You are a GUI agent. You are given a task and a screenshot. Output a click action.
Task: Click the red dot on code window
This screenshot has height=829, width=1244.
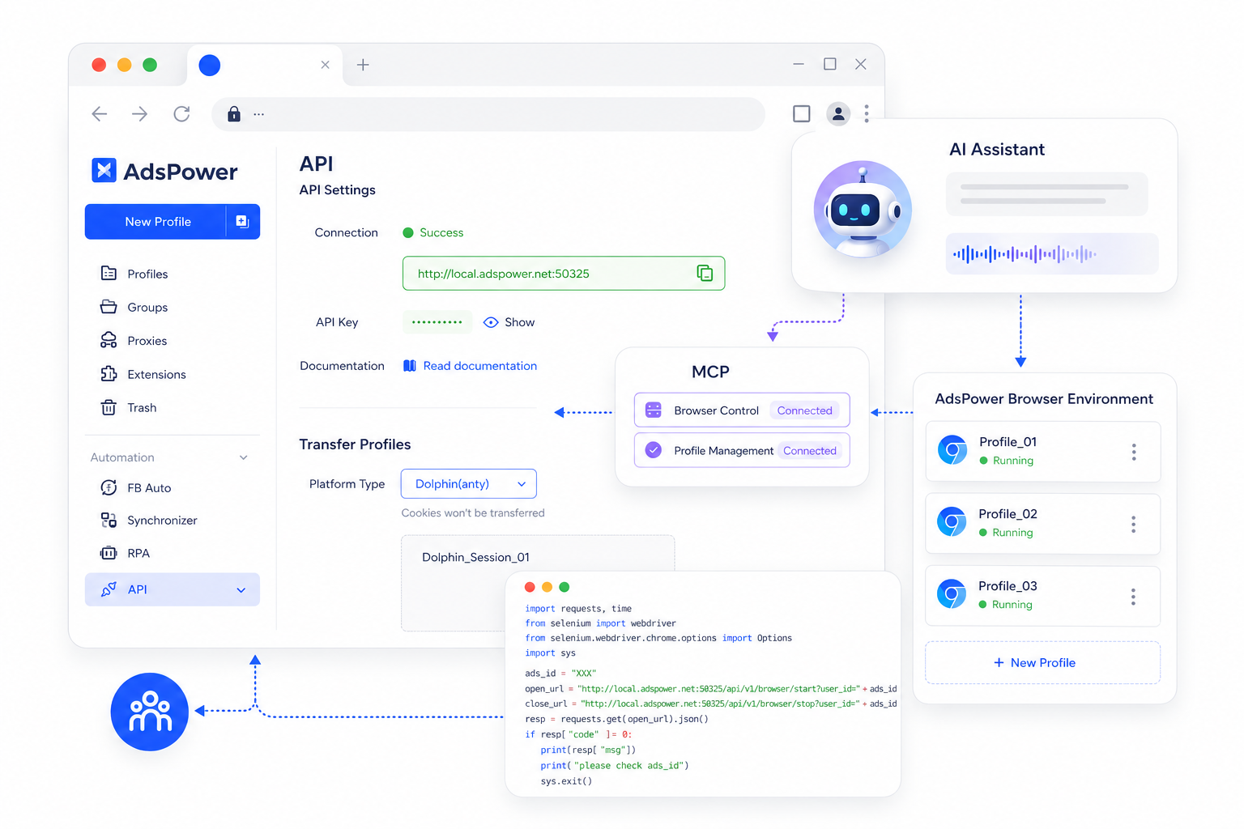[530, 587]
